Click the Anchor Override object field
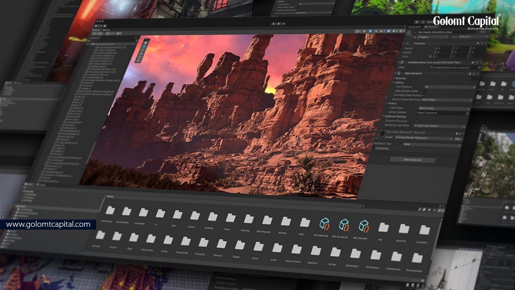515x290 pixels. 443,113
